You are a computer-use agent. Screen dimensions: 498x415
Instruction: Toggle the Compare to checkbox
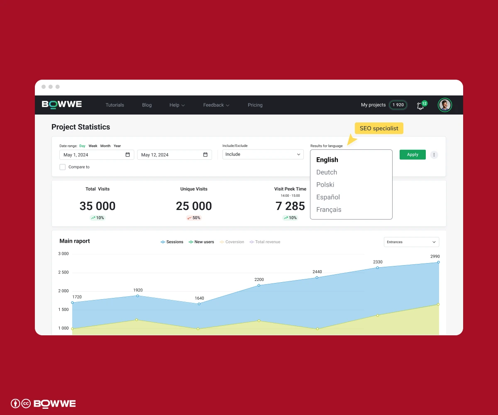(63, 167)
